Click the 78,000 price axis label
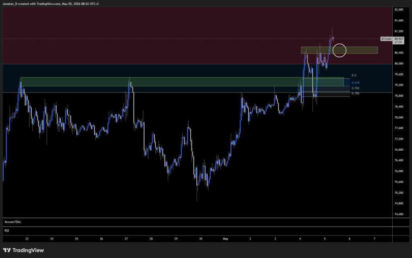Image resolution: width=412 pixels, height=258 pixels. click(399, 117)
